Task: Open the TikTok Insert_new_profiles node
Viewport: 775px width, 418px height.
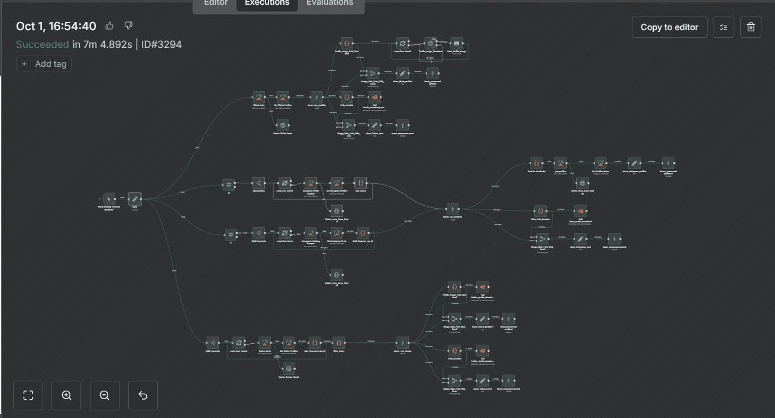Action: click(x=317, y=98)
